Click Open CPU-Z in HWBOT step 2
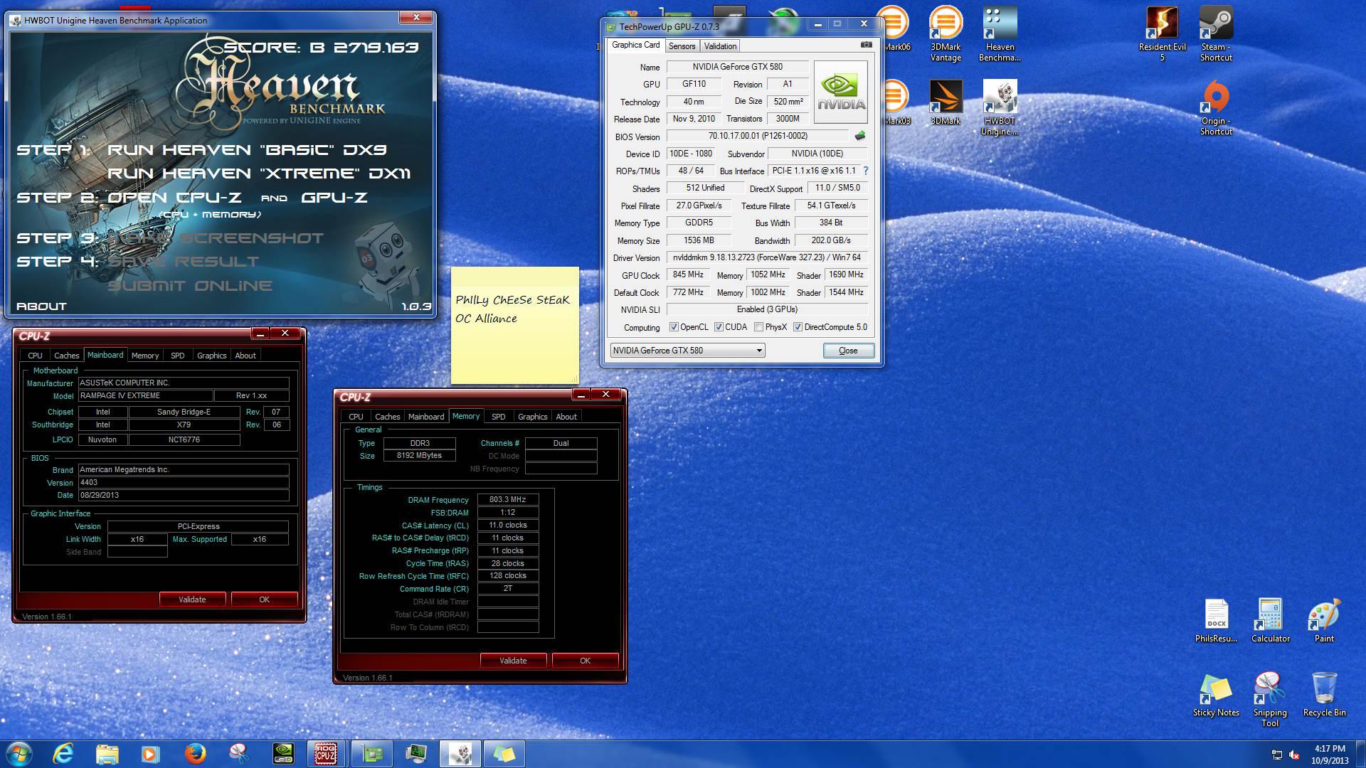The image size is (1366, 768). 174,198
